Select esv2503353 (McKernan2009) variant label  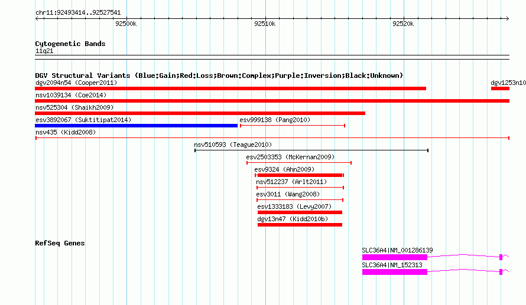[290, 157]
